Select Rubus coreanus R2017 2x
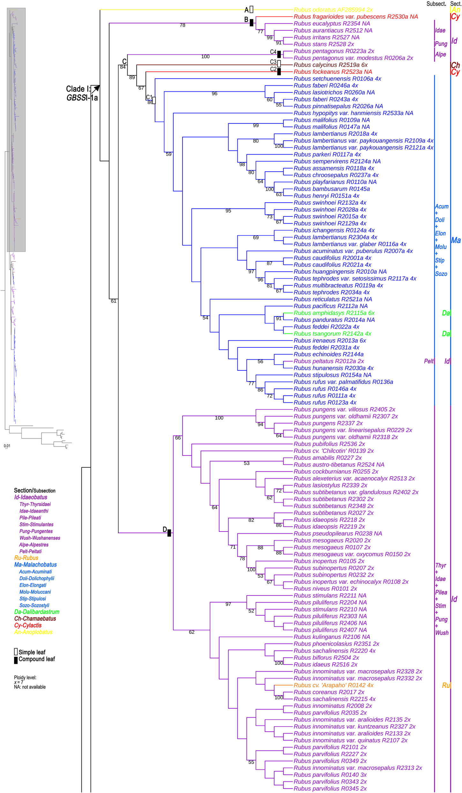462x793 pixels. pos(329,692)
